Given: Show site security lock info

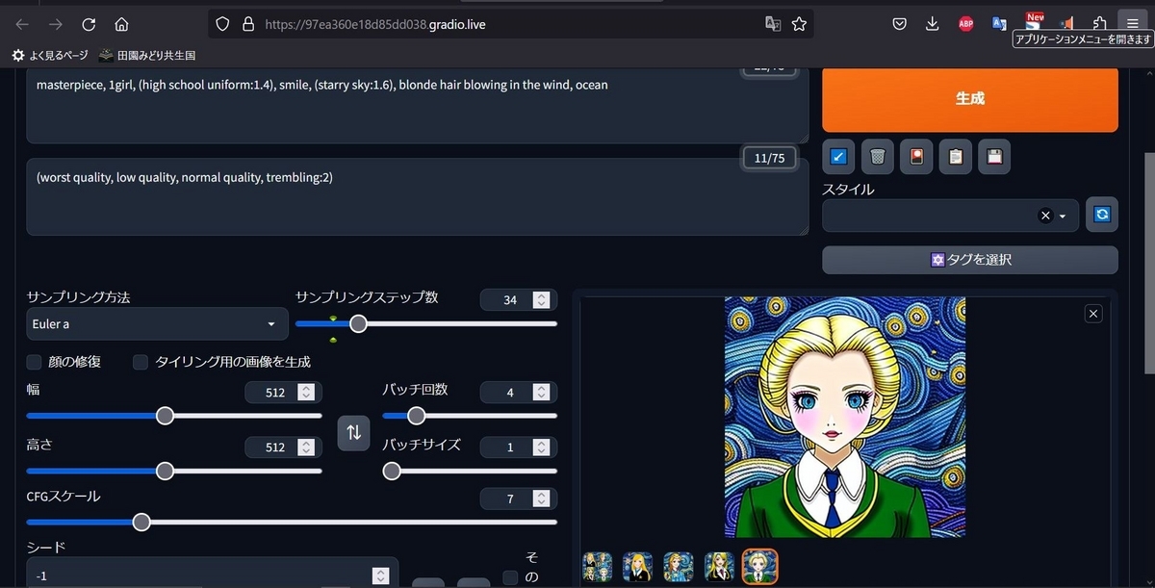Looking at the screenshot, I should 247,24.
